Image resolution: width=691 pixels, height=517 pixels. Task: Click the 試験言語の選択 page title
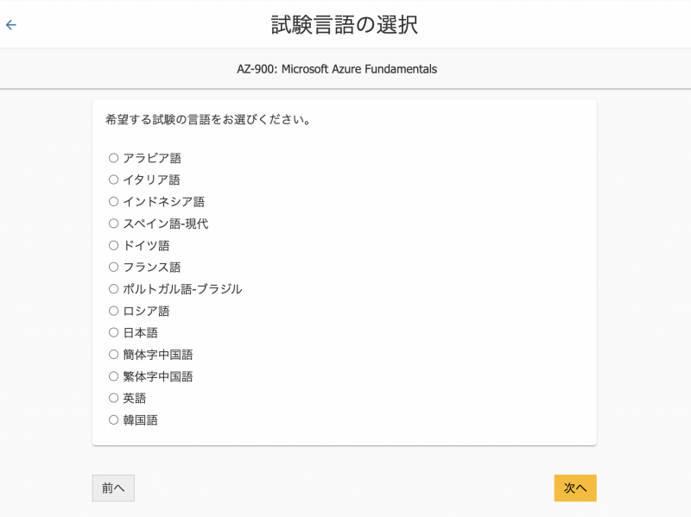(x=345, y=25)
